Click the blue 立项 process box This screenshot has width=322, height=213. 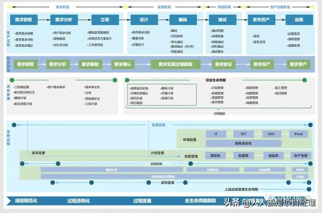105,20
